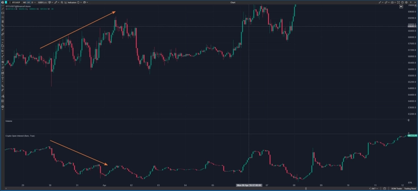
Task: Open the left toolbar gear settings
Action: [x=3, y=106]
